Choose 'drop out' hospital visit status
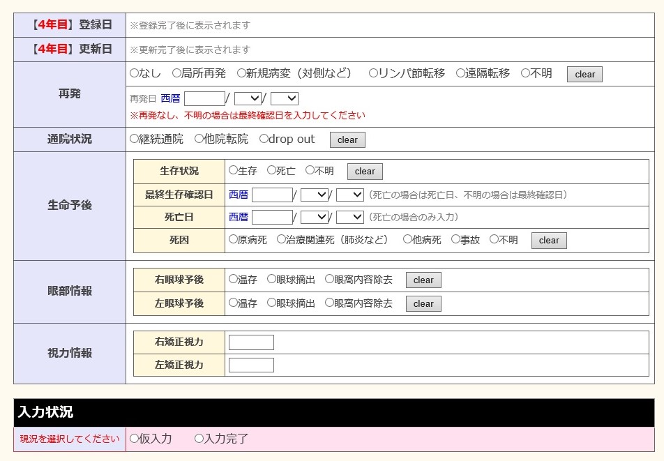This screenshot has width=664, height=461. (x=264, y=139)
